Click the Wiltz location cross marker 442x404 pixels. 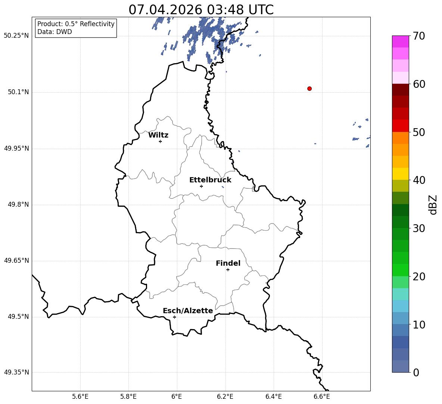point(161,141)
